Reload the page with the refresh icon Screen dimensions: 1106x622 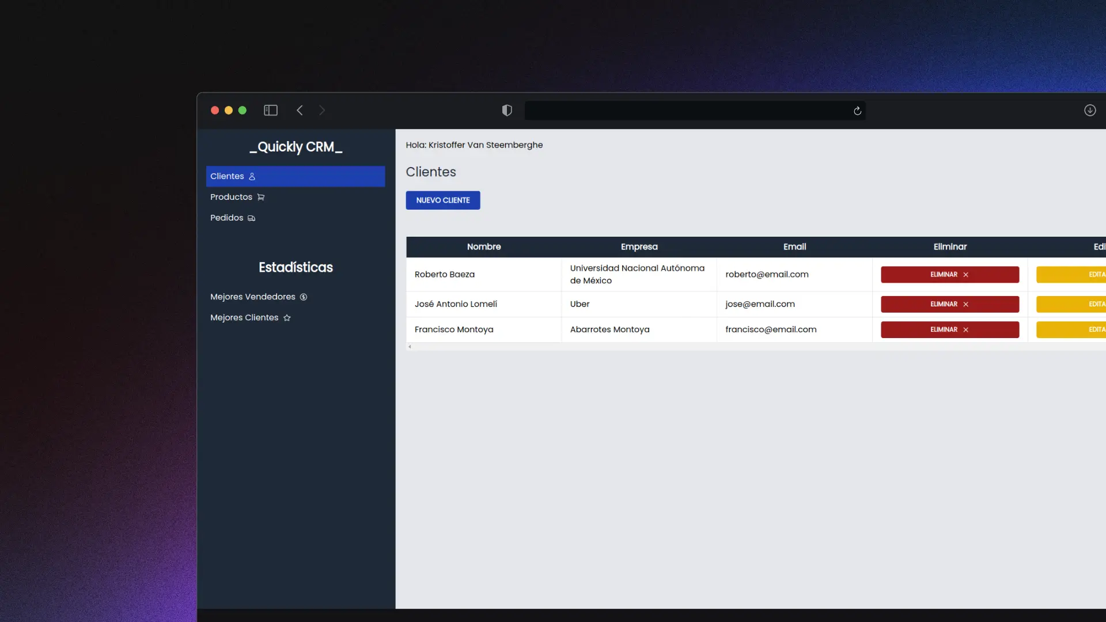(857, 111)
